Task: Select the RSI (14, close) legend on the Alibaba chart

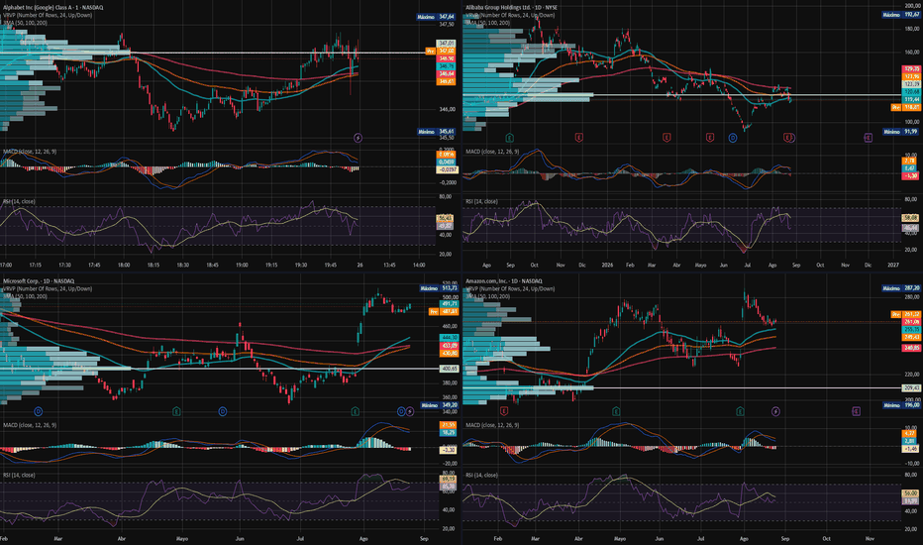Action: pyautogui.click(x=481, y=201)
